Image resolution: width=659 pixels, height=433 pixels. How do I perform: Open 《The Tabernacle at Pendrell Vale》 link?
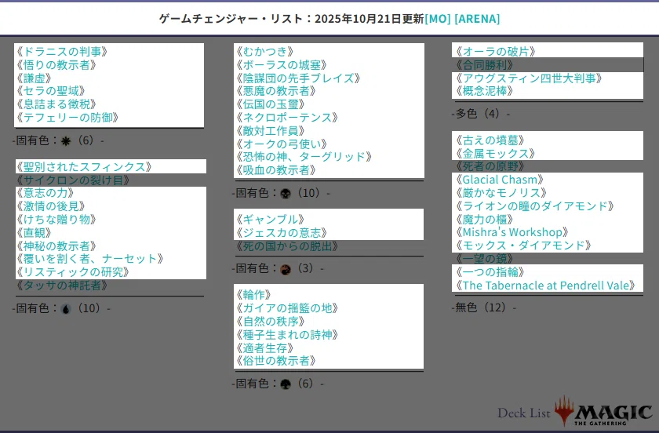click(546, 286)
